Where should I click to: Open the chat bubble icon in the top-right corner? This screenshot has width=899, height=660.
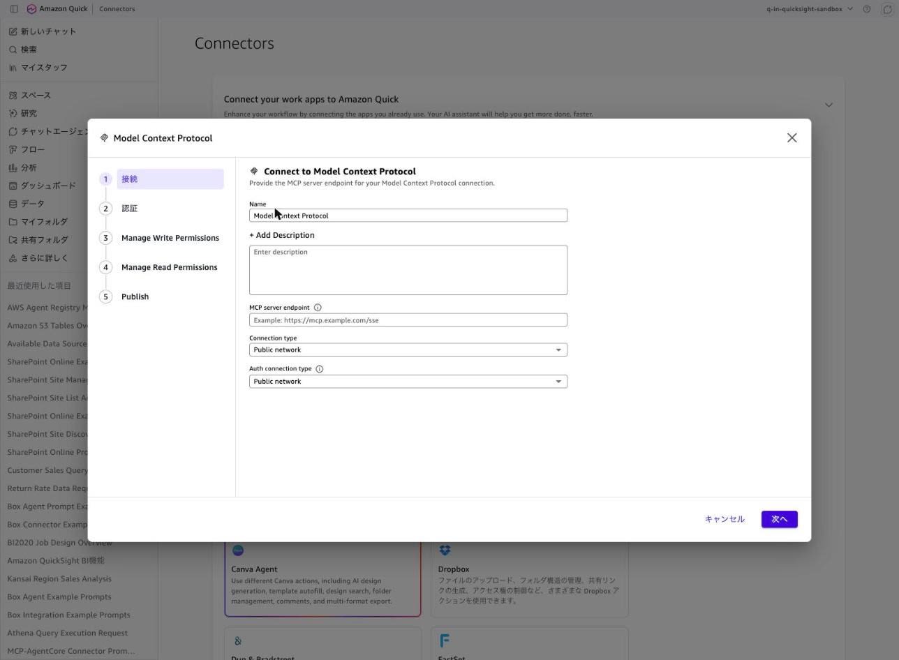coord(888,9)
